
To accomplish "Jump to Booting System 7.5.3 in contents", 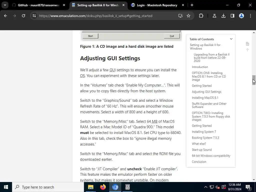I will pyautogui.click(x=205, y=138).
